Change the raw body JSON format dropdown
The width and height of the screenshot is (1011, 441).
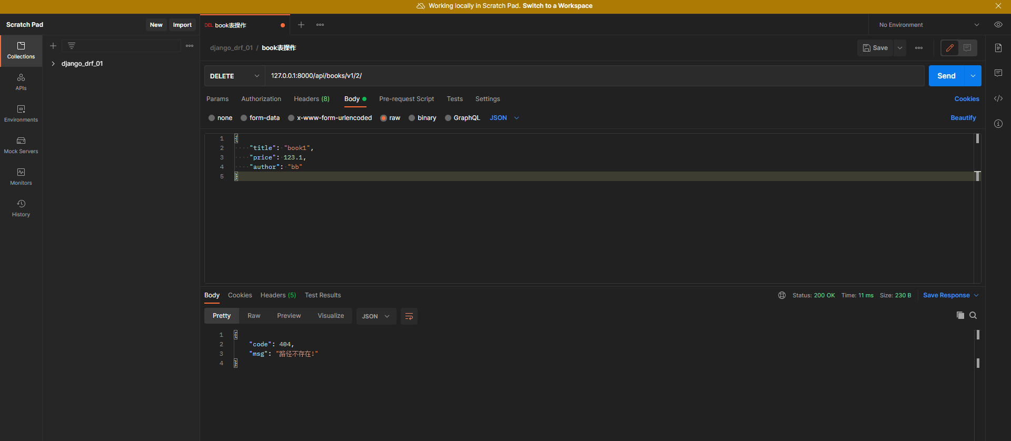click(504, 118)
